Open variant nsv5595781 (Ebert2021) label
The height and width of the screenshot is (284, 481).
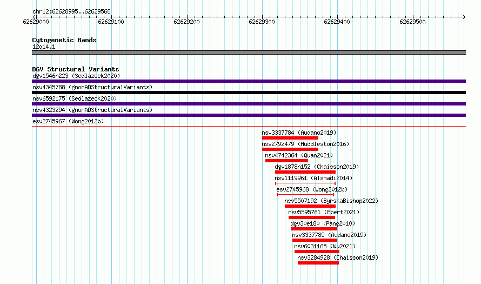pyautogui.click(x=324, y=212)
